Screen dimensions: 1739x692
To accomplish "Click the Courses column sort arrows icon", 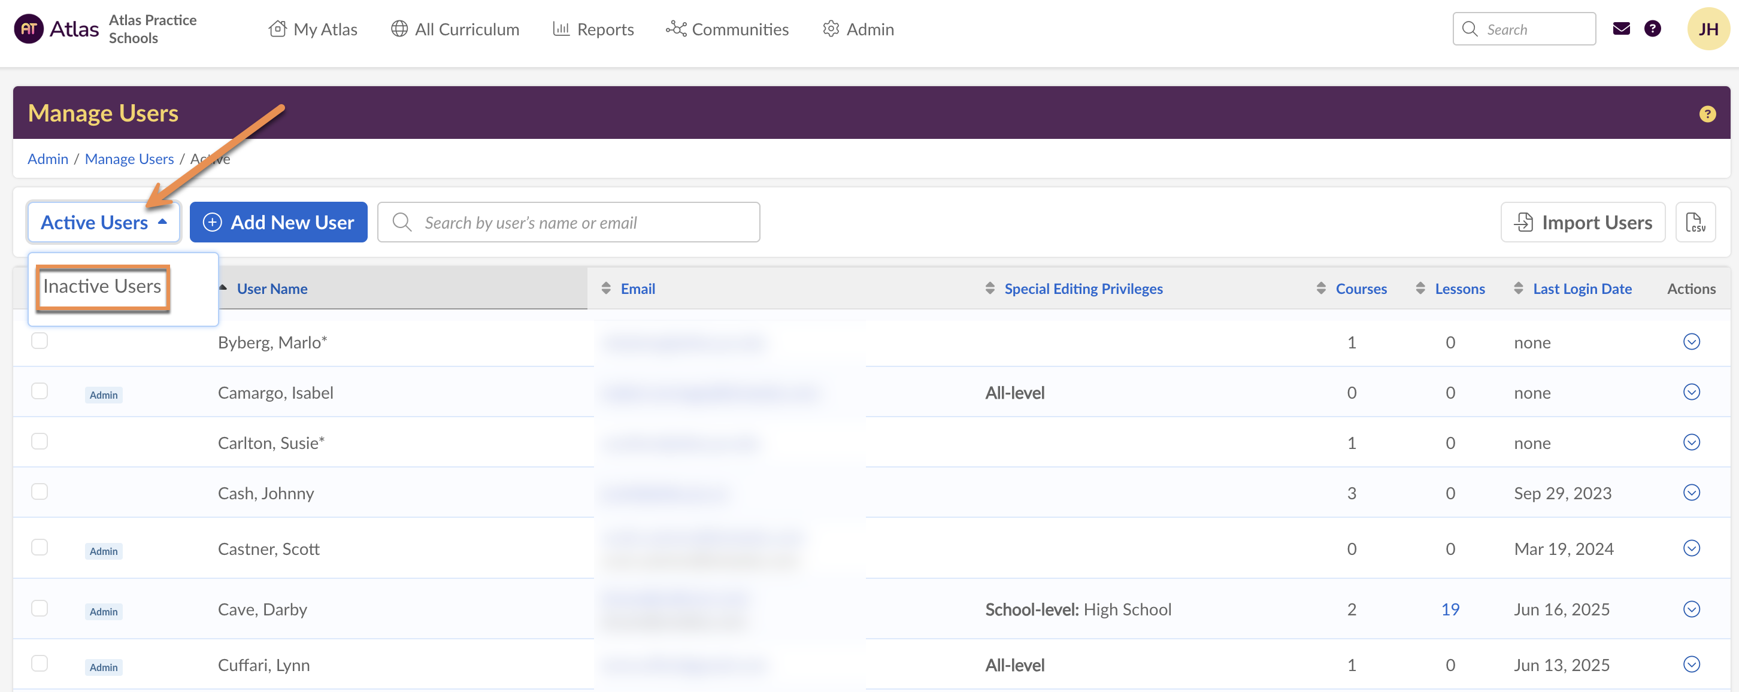I will pyautogui.click(x=1320, y=289).
